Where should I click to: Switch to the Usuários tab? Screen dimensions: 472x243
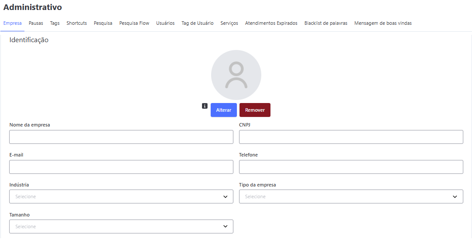(165, 23)
